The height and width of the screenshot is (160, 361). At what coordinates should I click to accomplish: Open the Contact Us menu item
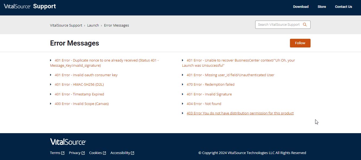[343, 7]
